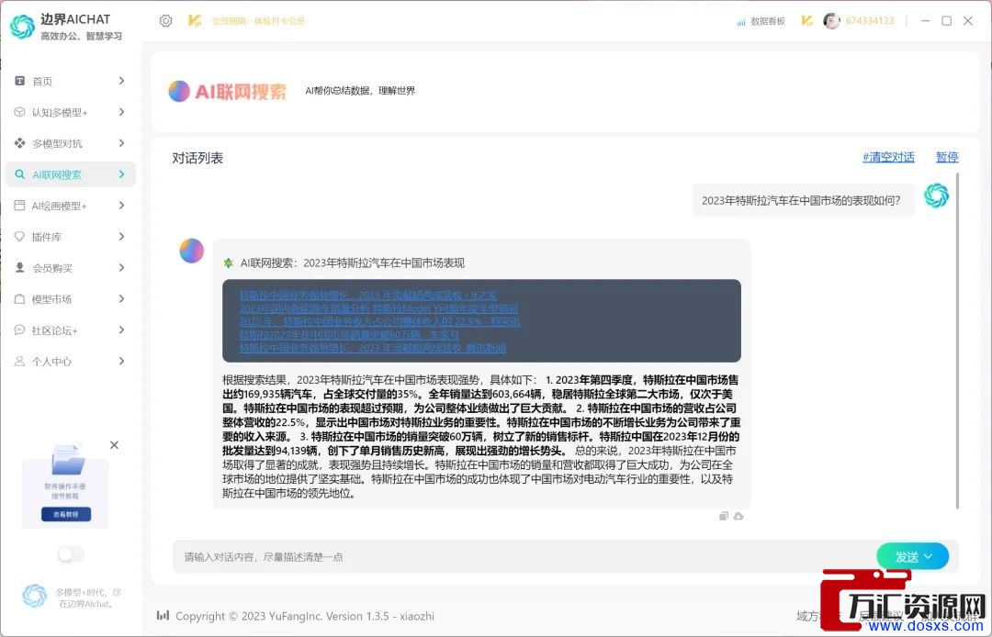Viewport: 992px width, 637px height.
Task: Open AI绘画模型+ in the sidebar
Action: click(71, 206)
